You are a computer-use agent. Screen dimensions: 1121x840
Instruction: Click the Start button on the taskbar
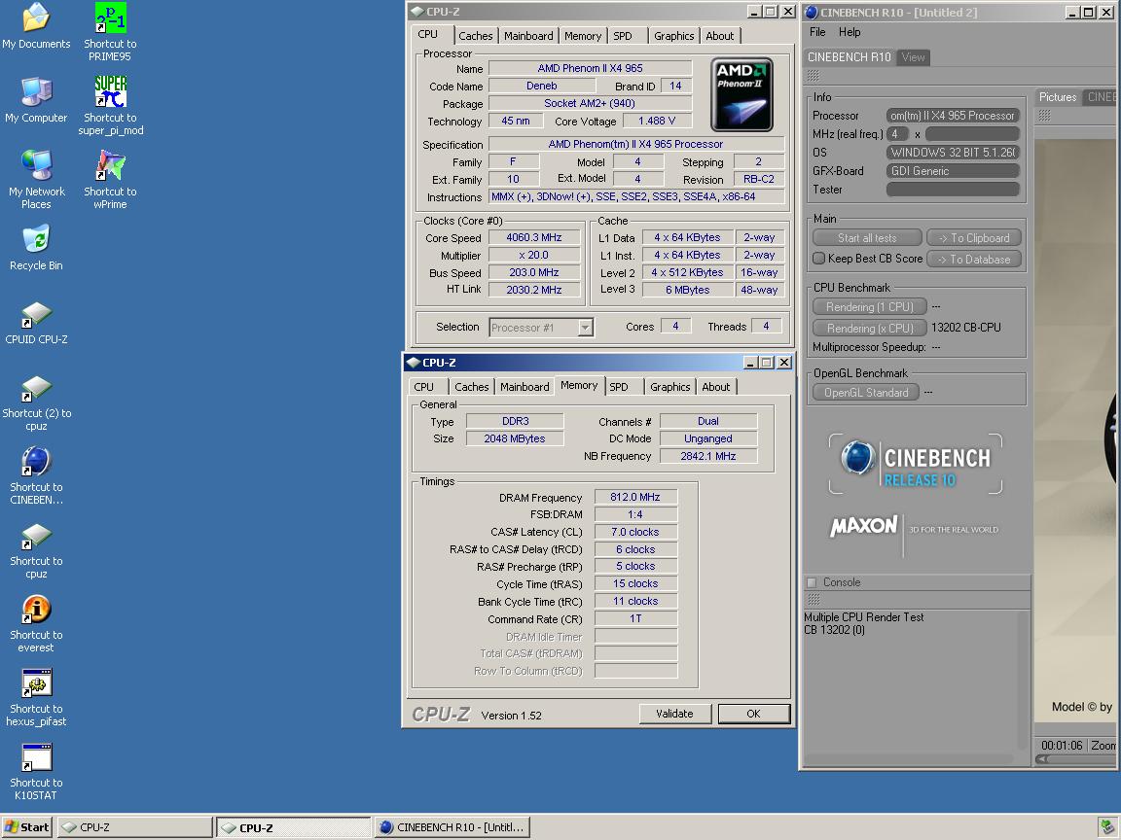pos(27,827)
